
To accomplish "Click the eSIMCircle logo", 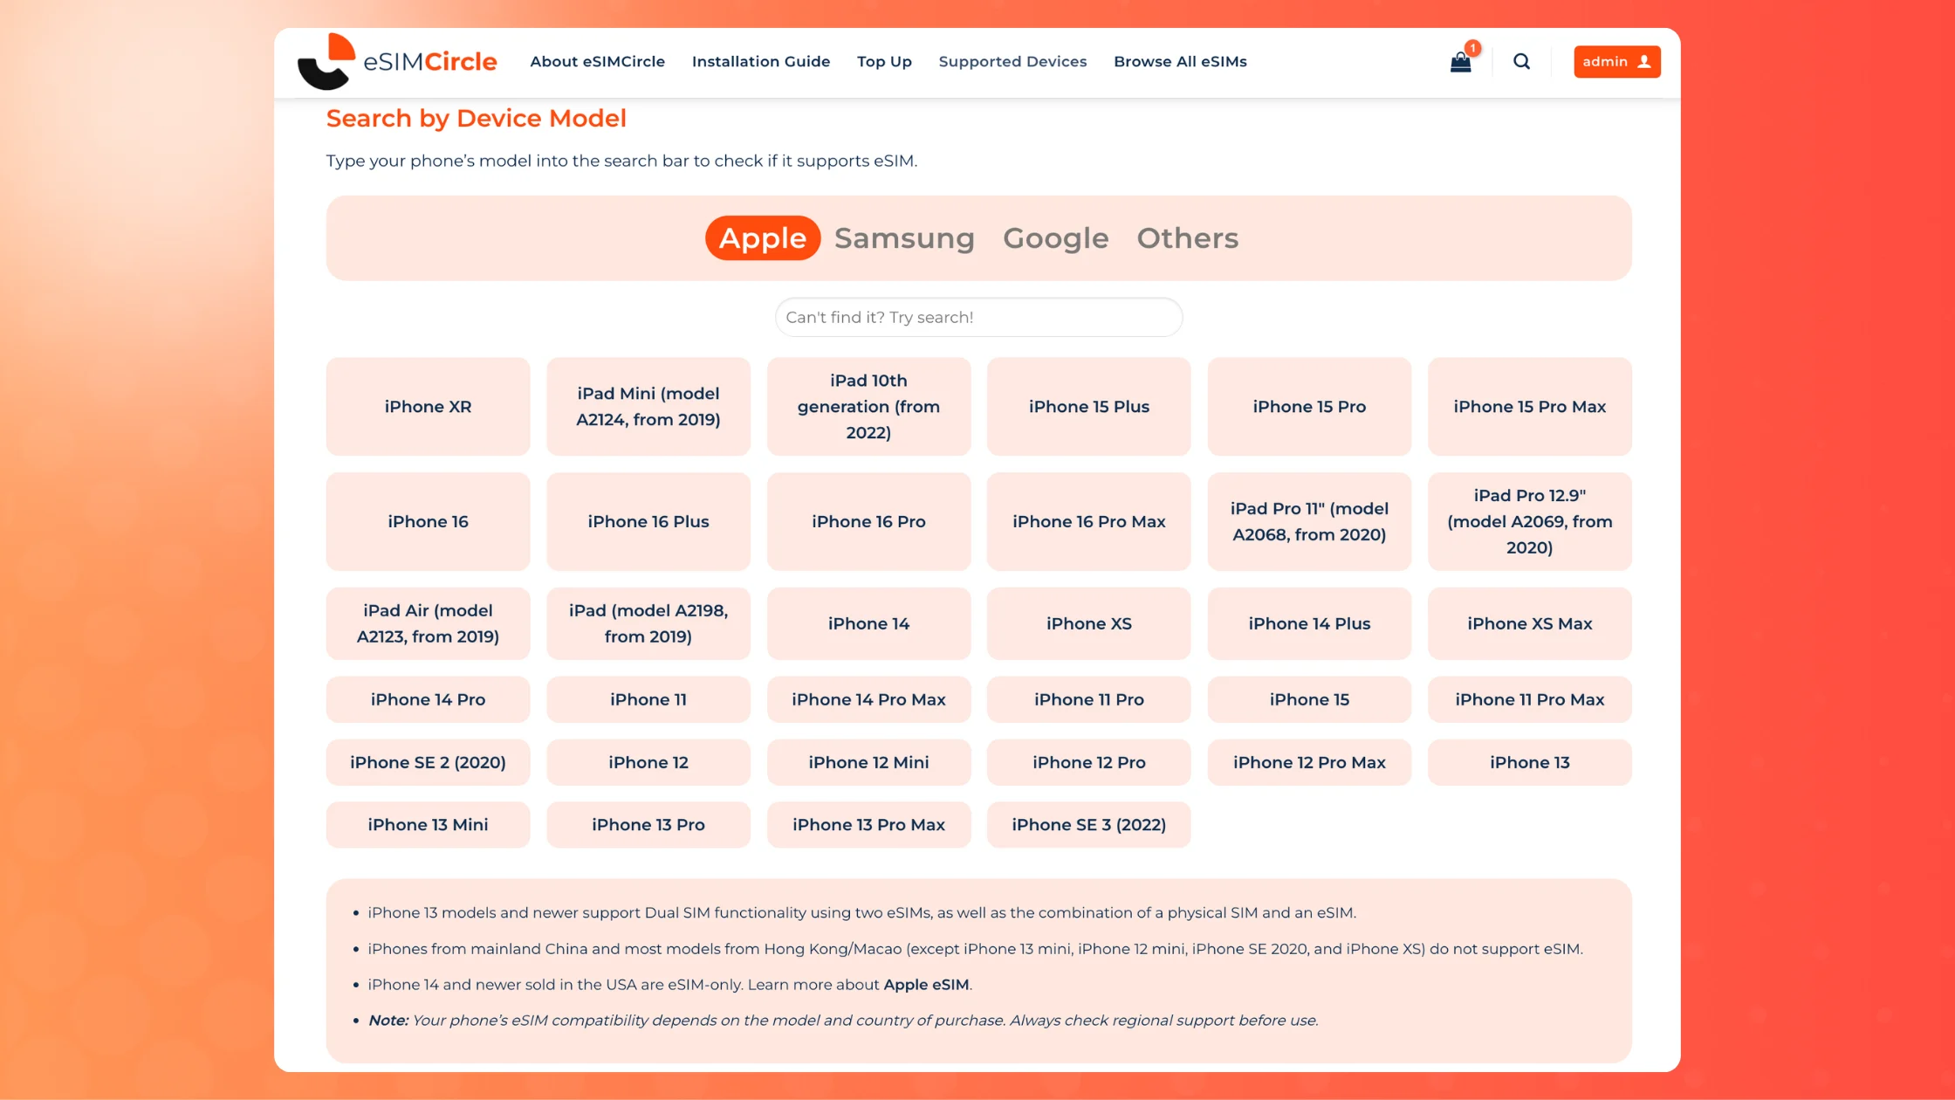I will 398,61.
